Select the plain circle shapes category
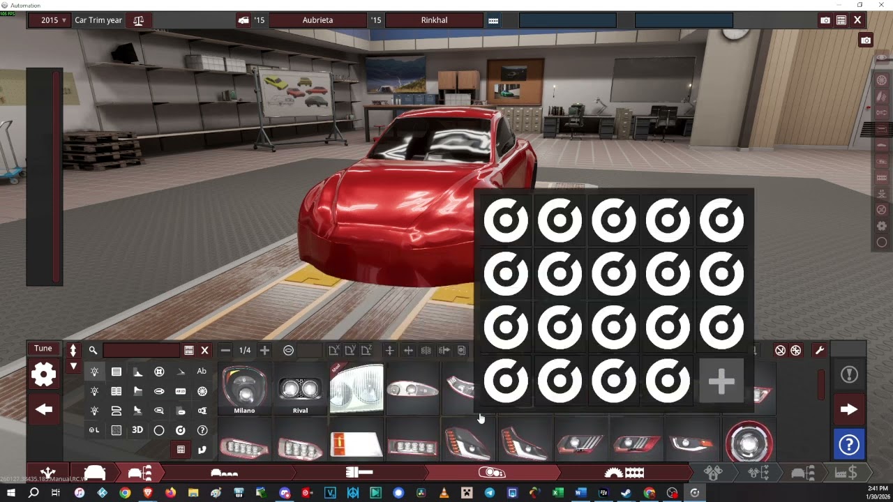893x502 pixels. [x=159, y=430]
